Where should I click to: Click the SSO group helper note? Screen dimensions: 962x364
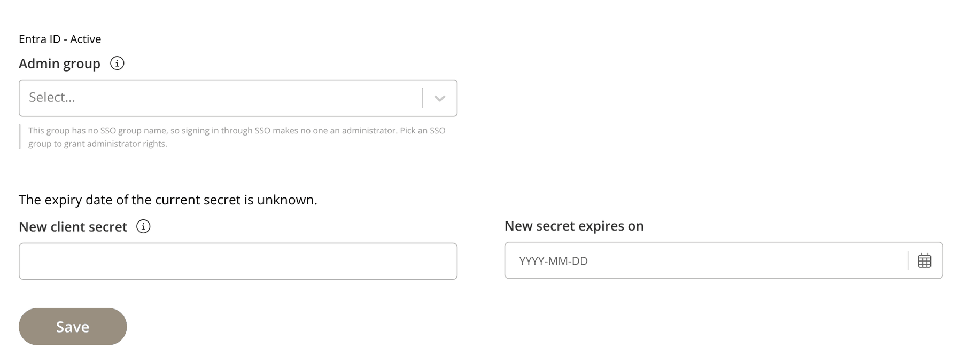[x=237, y=137]
